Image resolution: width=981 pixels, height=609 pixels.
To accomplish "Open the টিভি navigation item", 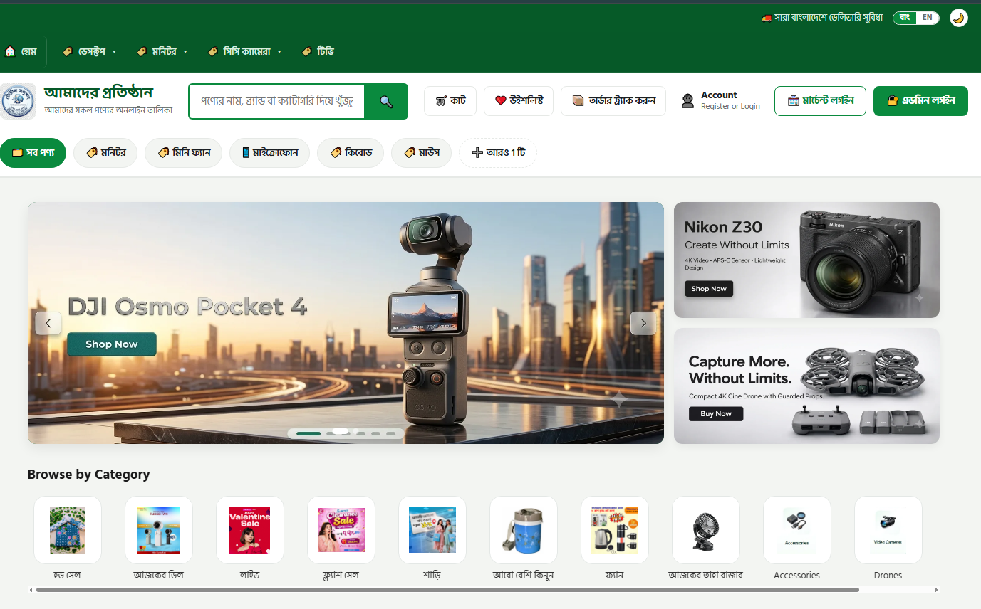I will pyautogui.click(x=318, y=51).
